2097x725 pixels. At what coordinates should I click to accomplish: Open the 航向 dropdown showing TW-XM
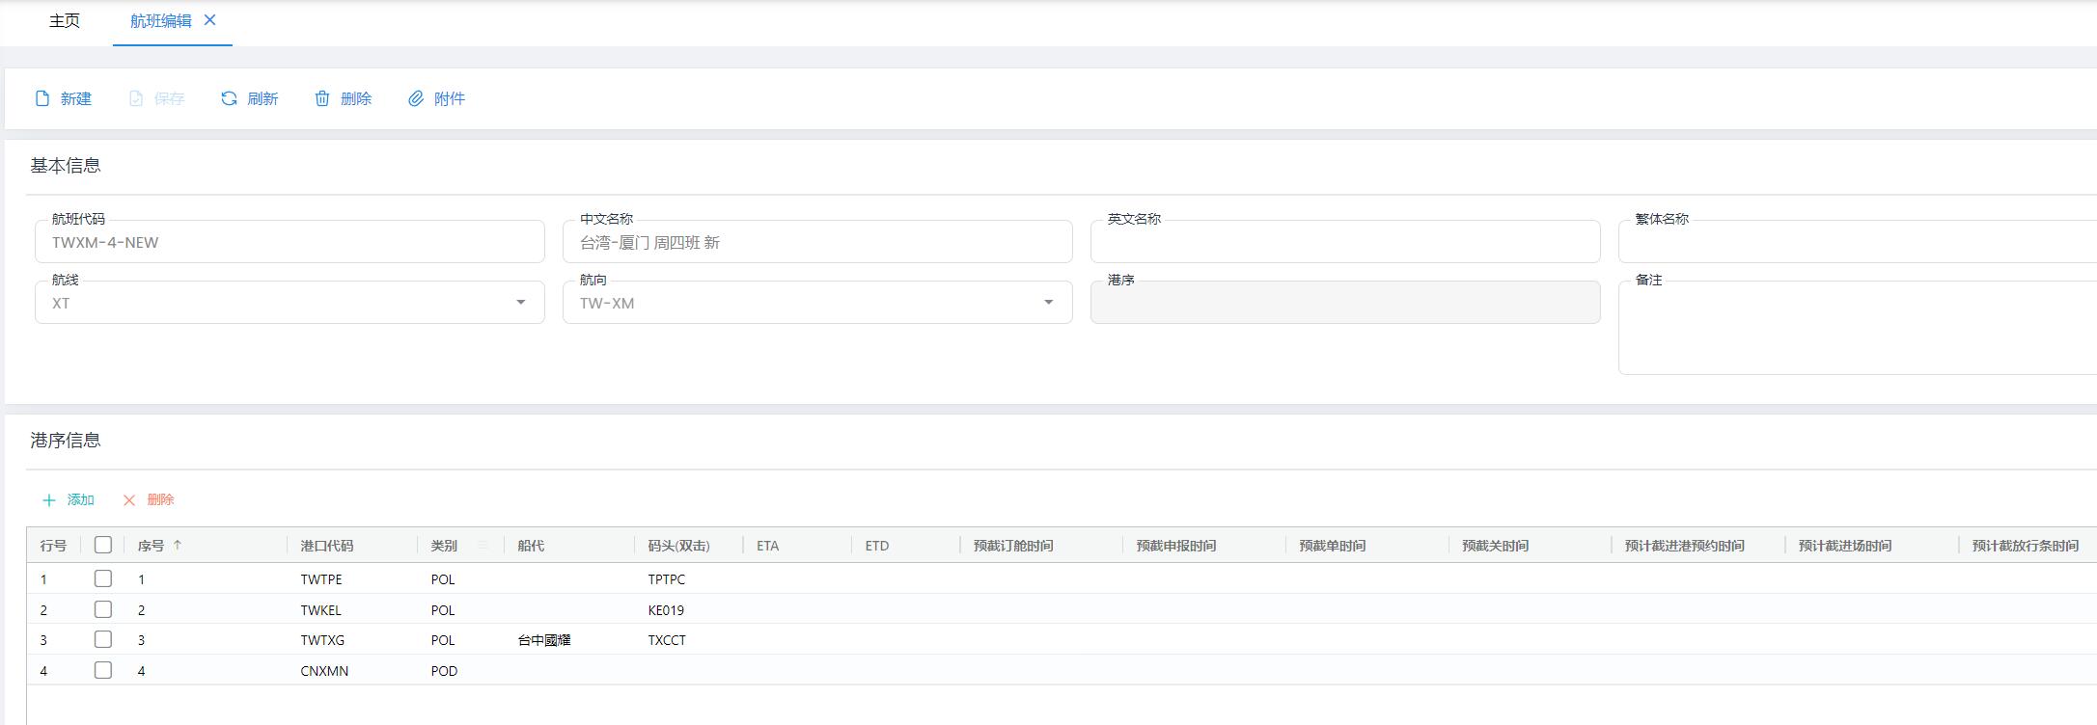click(1048, 303)
